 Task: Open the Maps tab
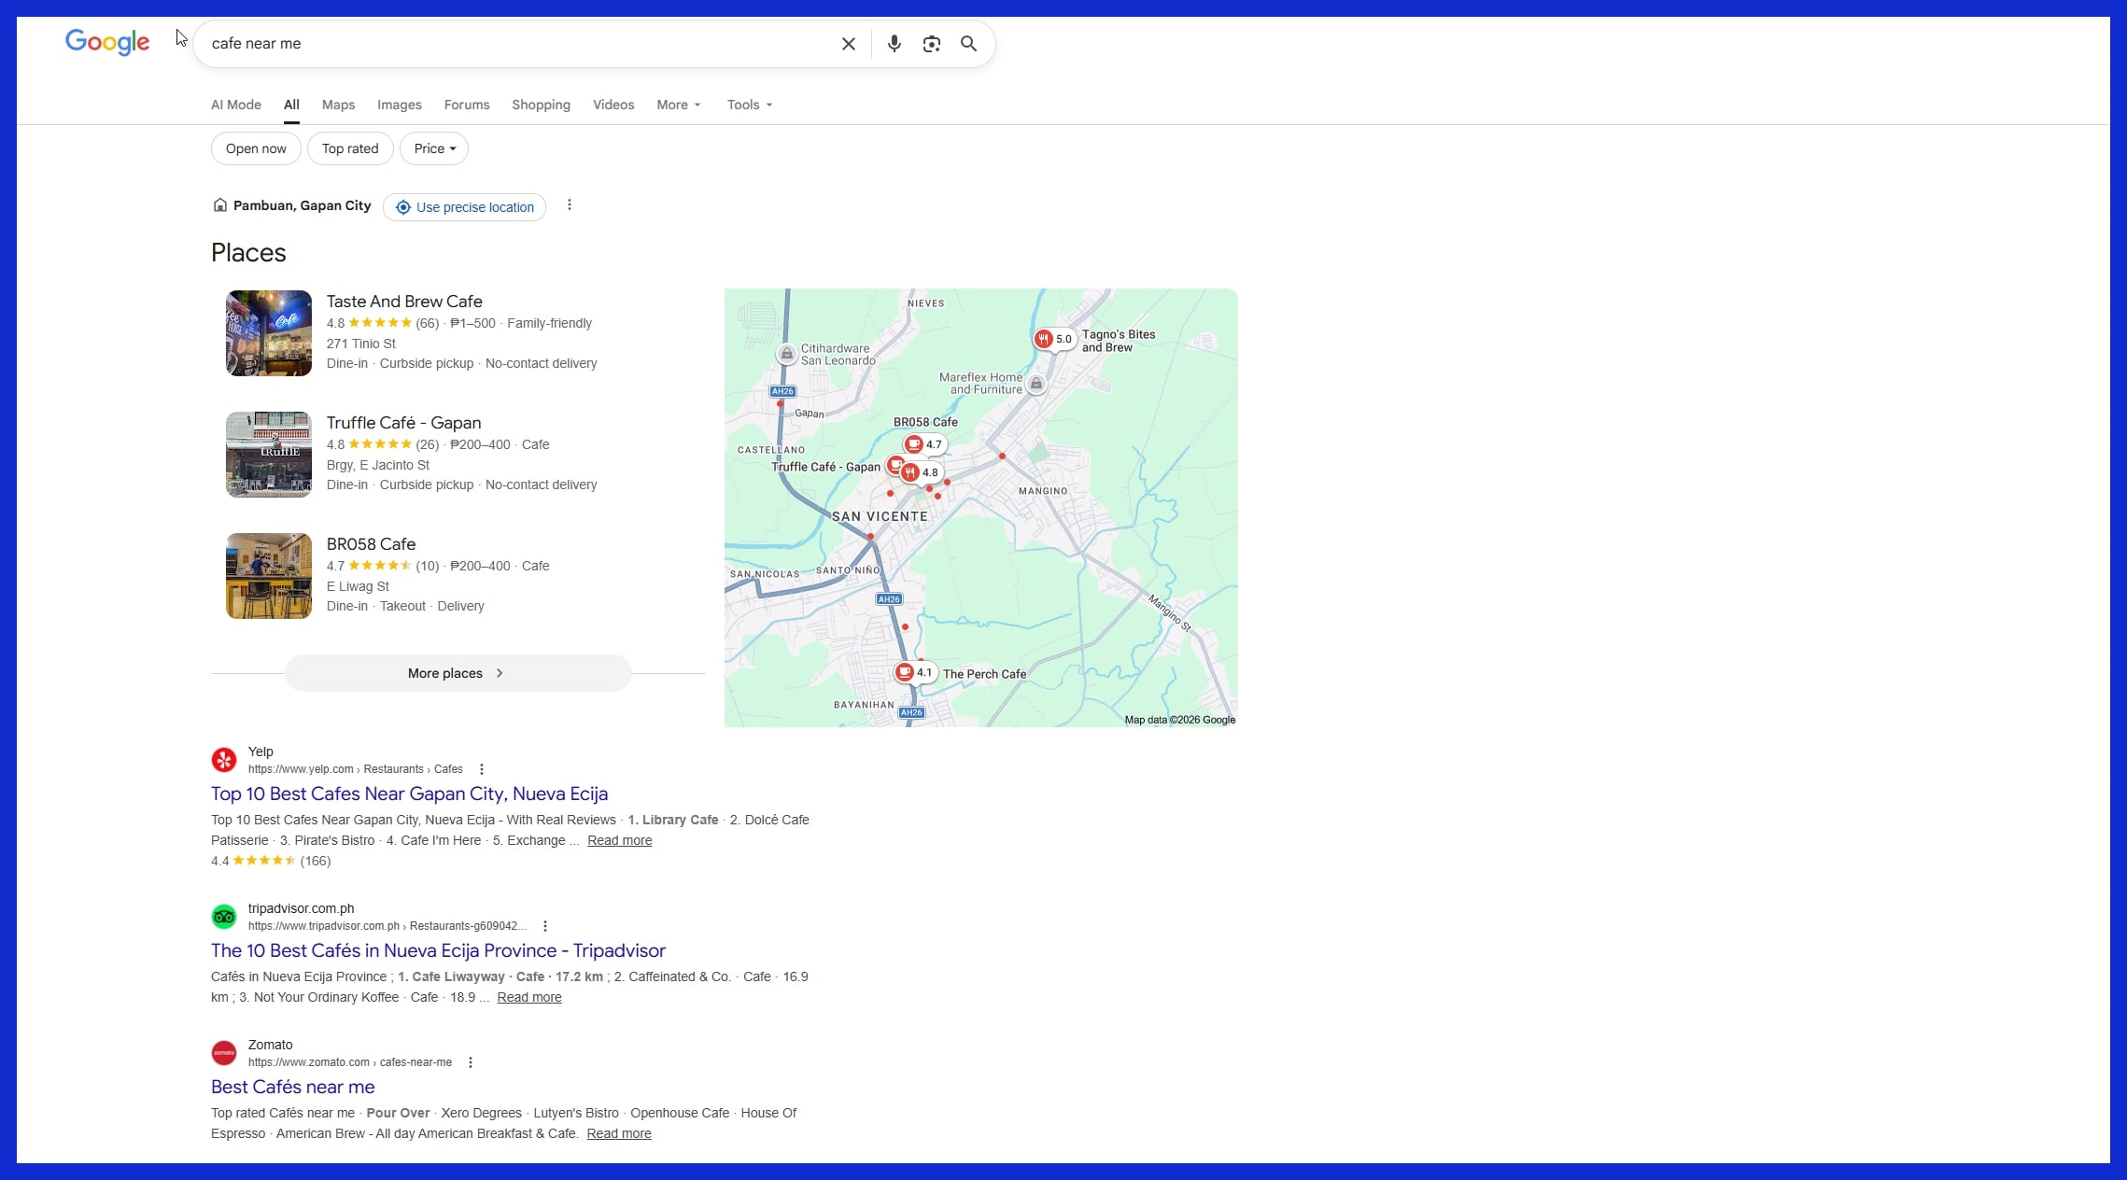[338, 105]
